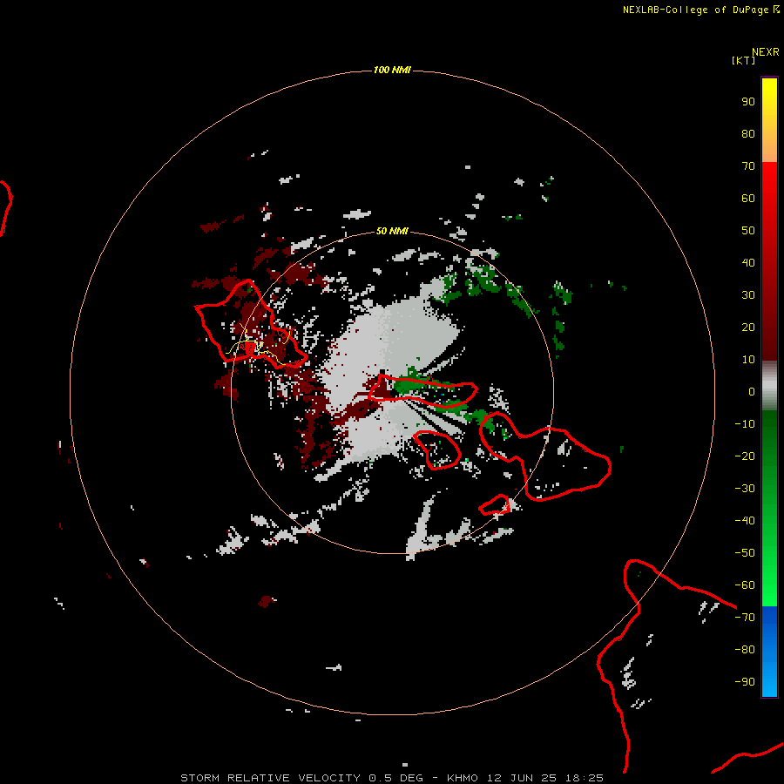Click the [KT] units label

pyautogui.click(x=744, y=60)
